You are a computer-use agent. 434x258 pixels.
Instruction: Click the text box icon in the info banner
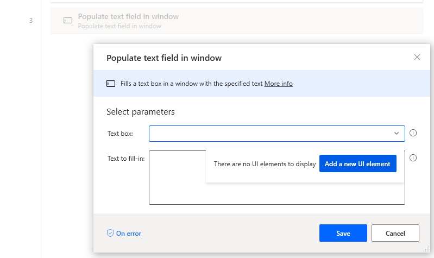click(x=111, y=84)
